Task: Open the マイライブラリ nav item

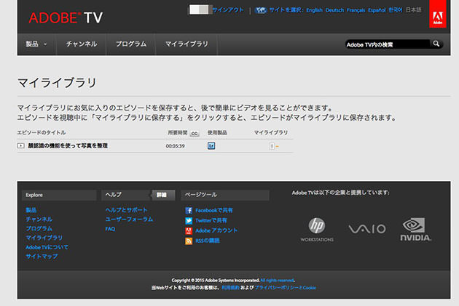Action: 187,44
